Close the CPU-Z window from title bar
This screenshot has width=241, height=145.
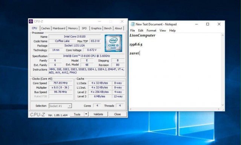pyautogui.click(x=122, y=21)
